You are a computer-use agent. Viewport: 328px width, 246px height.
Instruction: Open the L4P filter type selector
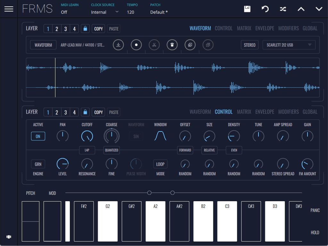tap(87, 150)
